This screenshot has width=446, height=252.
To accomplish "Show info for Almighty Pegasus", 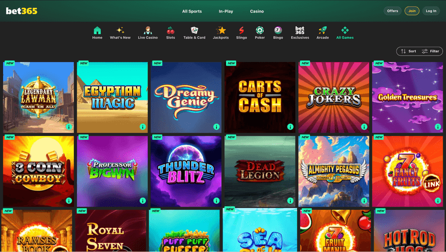I will coord(364,201).
